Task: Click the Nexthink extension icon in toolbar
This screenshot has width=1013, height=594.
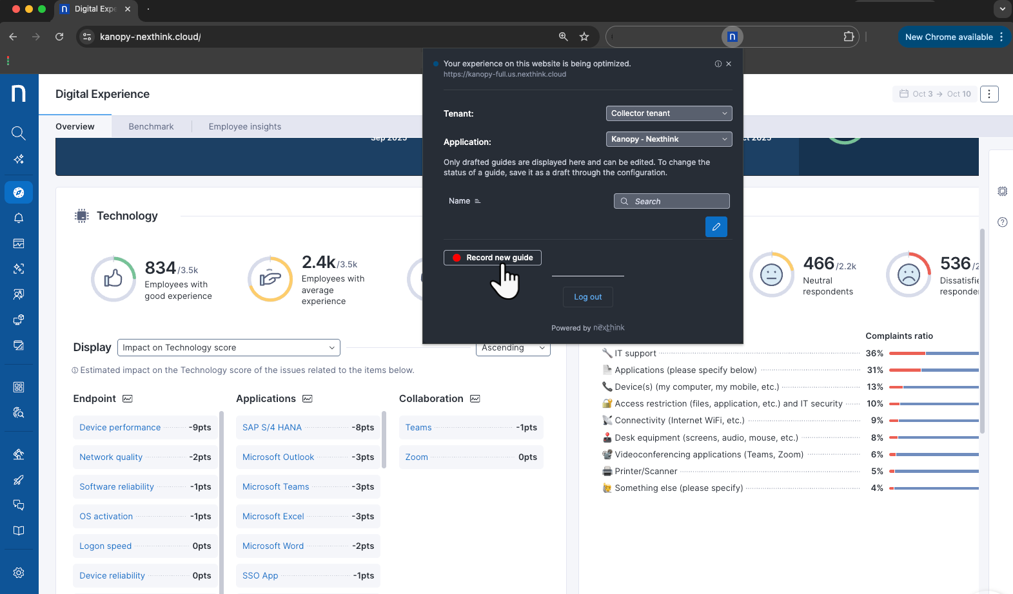Action: (732, 37)
